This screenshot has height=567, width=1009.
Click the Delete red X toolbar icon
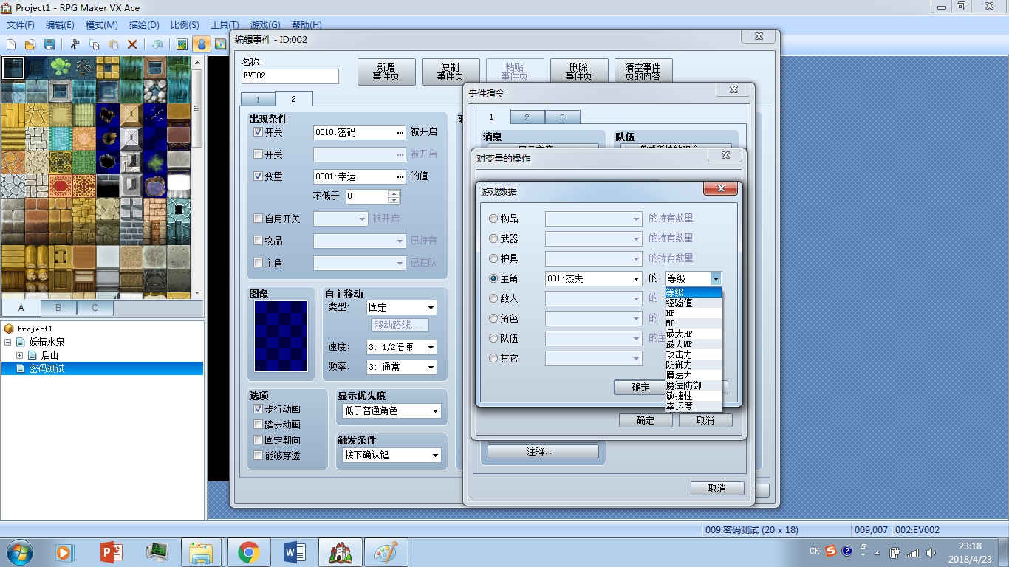132,44
